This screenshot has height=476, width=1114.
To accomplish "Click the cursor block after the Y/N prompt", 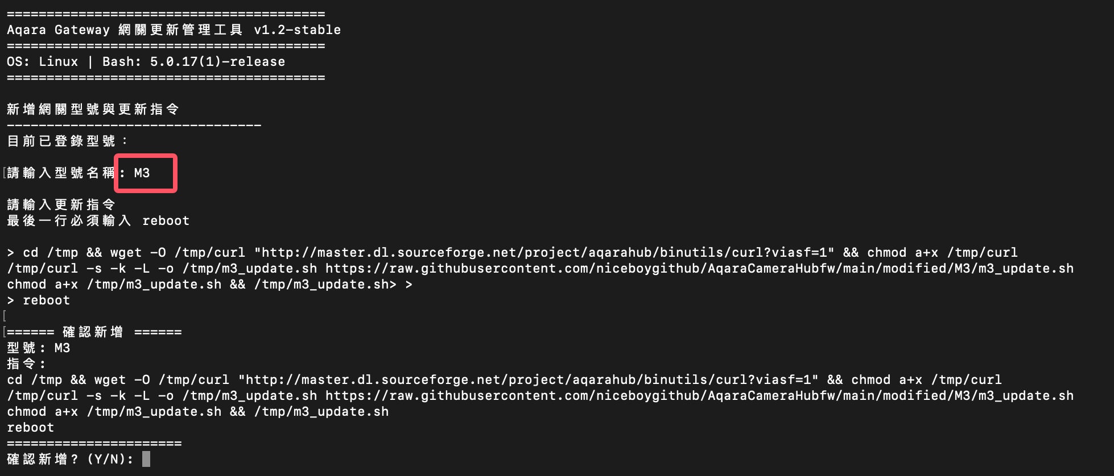I will (146, 459).
